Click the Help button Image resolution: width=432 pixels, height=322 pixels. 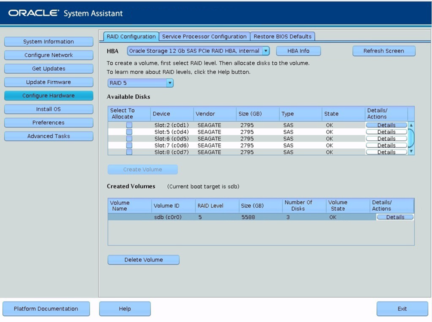124,308
